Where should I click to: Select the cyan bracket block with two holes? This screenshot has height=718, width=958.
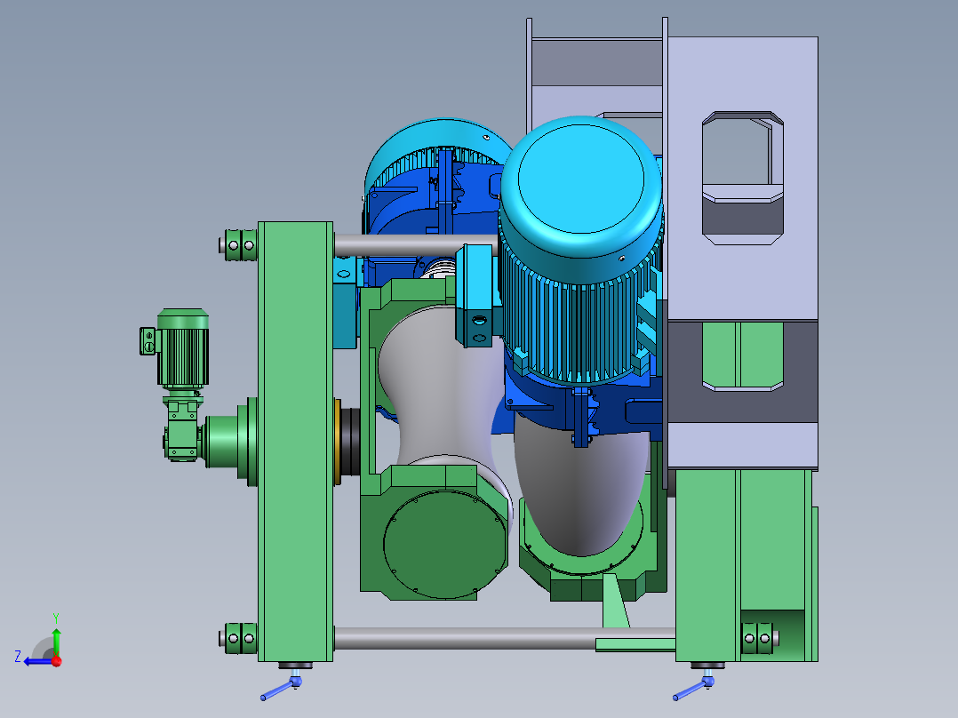click(478, 297)
